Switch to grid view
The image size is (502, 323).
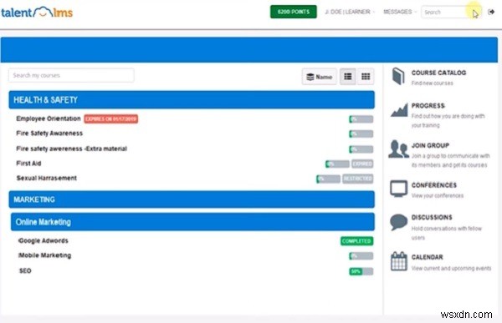click(366, 77)
